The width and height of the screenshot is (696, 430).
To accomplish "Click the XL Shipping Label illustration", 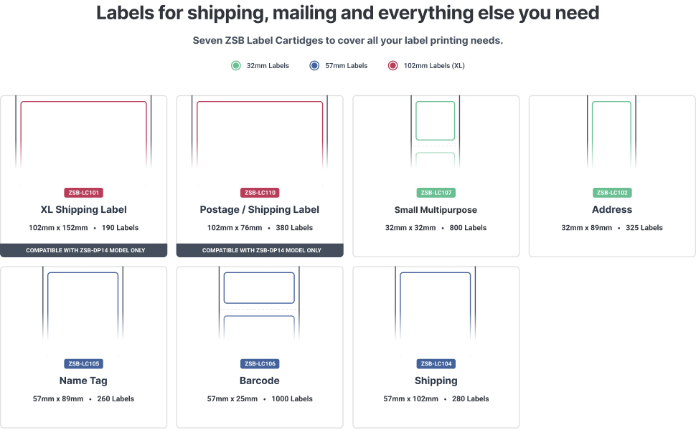I will point(83,140).
